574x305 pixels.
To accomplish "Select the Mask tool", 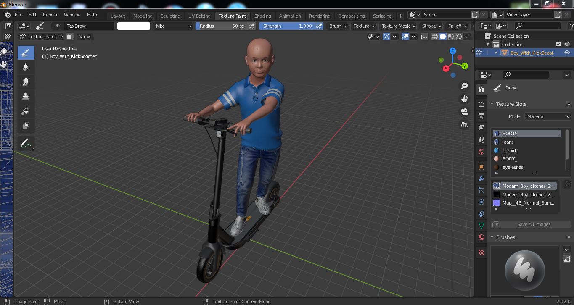I will [x=26, y=126].
